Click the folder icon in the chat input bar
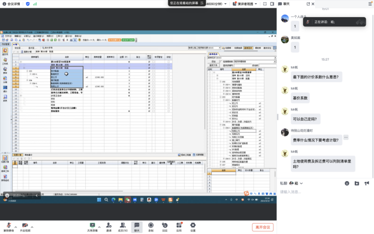Image resolution: width=374 pixels, height=234 pixels. pyautogui.click(x=356, y=183)
